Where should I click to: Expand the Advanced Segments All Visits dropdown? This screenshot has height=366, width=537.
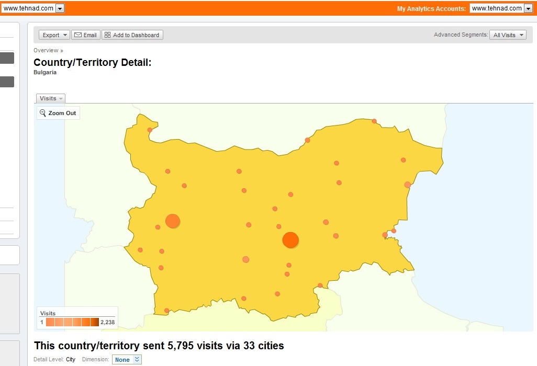click(x=508, y=35)
